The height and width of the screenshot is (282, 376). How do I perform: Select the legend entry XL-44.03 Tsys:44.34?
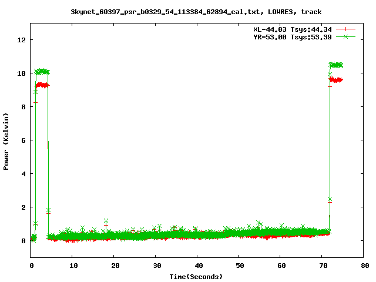[x=293, y=29]
